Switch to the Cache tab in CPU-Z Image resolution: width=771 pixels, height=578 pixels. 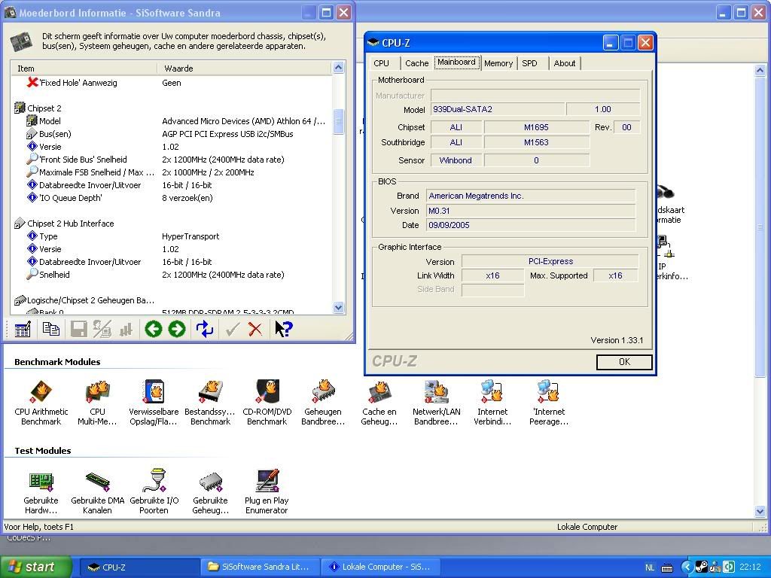pos(416,63)
